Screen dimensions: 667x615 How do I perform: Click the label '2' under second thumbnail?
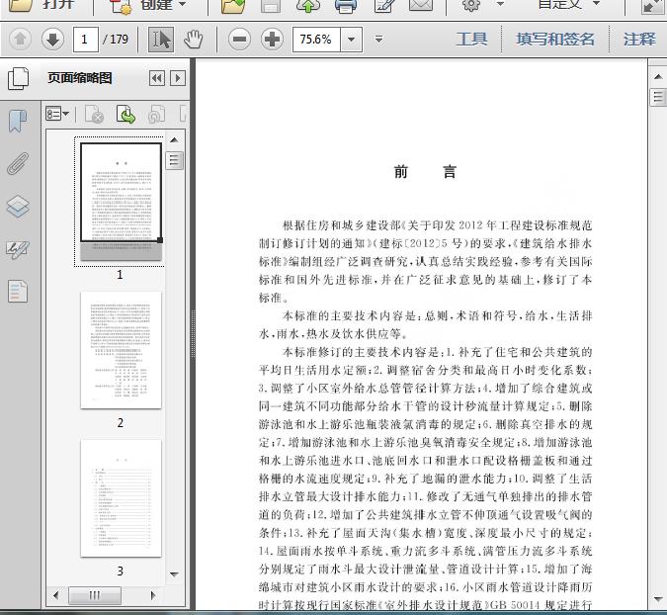click(121, 422)
